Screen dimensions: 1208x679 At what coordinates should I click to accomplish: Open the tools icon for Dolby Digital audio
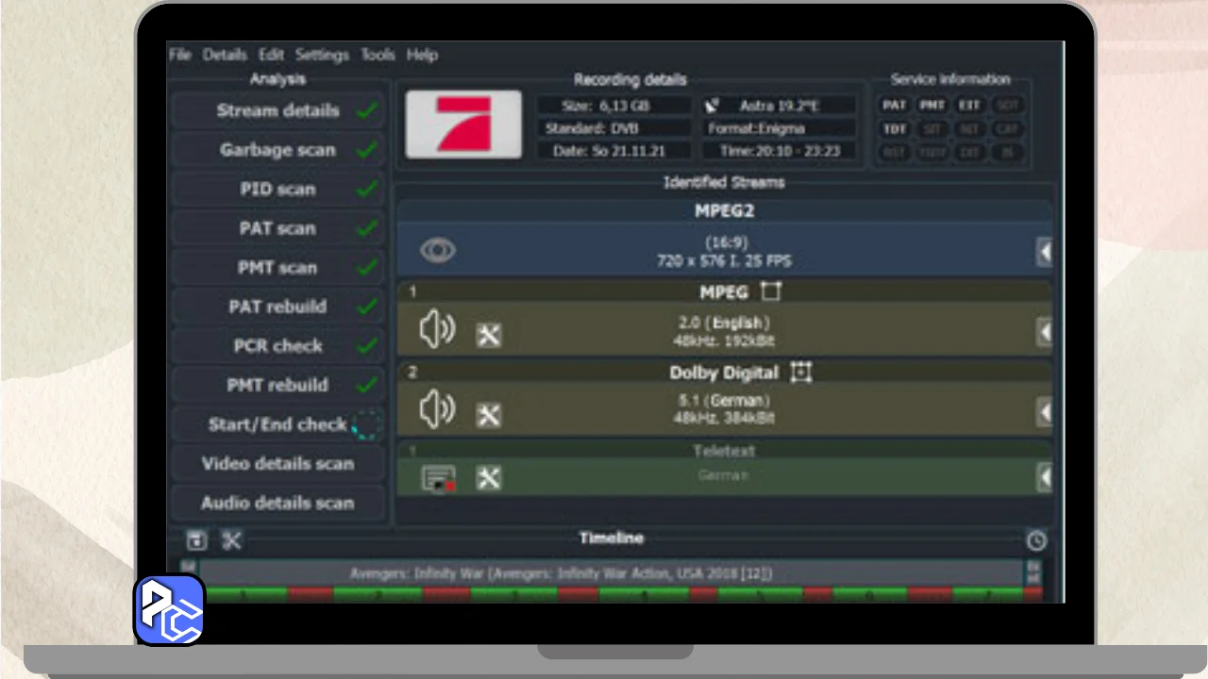click(x=488, y=415)
